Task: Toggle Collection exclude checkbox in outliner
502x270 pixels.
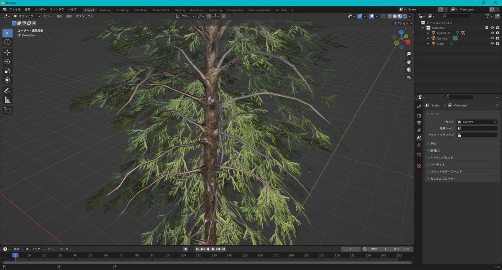Action: pyautogui.click(x=487, y=28)
